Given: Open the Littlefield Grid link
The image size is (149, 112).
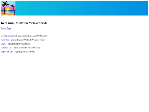Looking at the screenshot, I should [7, 48].
